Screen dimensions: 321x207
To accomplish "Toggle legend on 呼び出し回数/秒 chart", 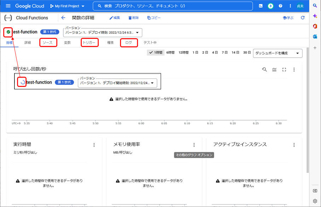I will coord(274,70).
